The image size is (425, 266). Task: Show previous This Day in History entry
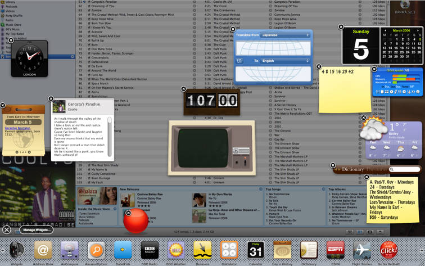click(x=17, y=152)
